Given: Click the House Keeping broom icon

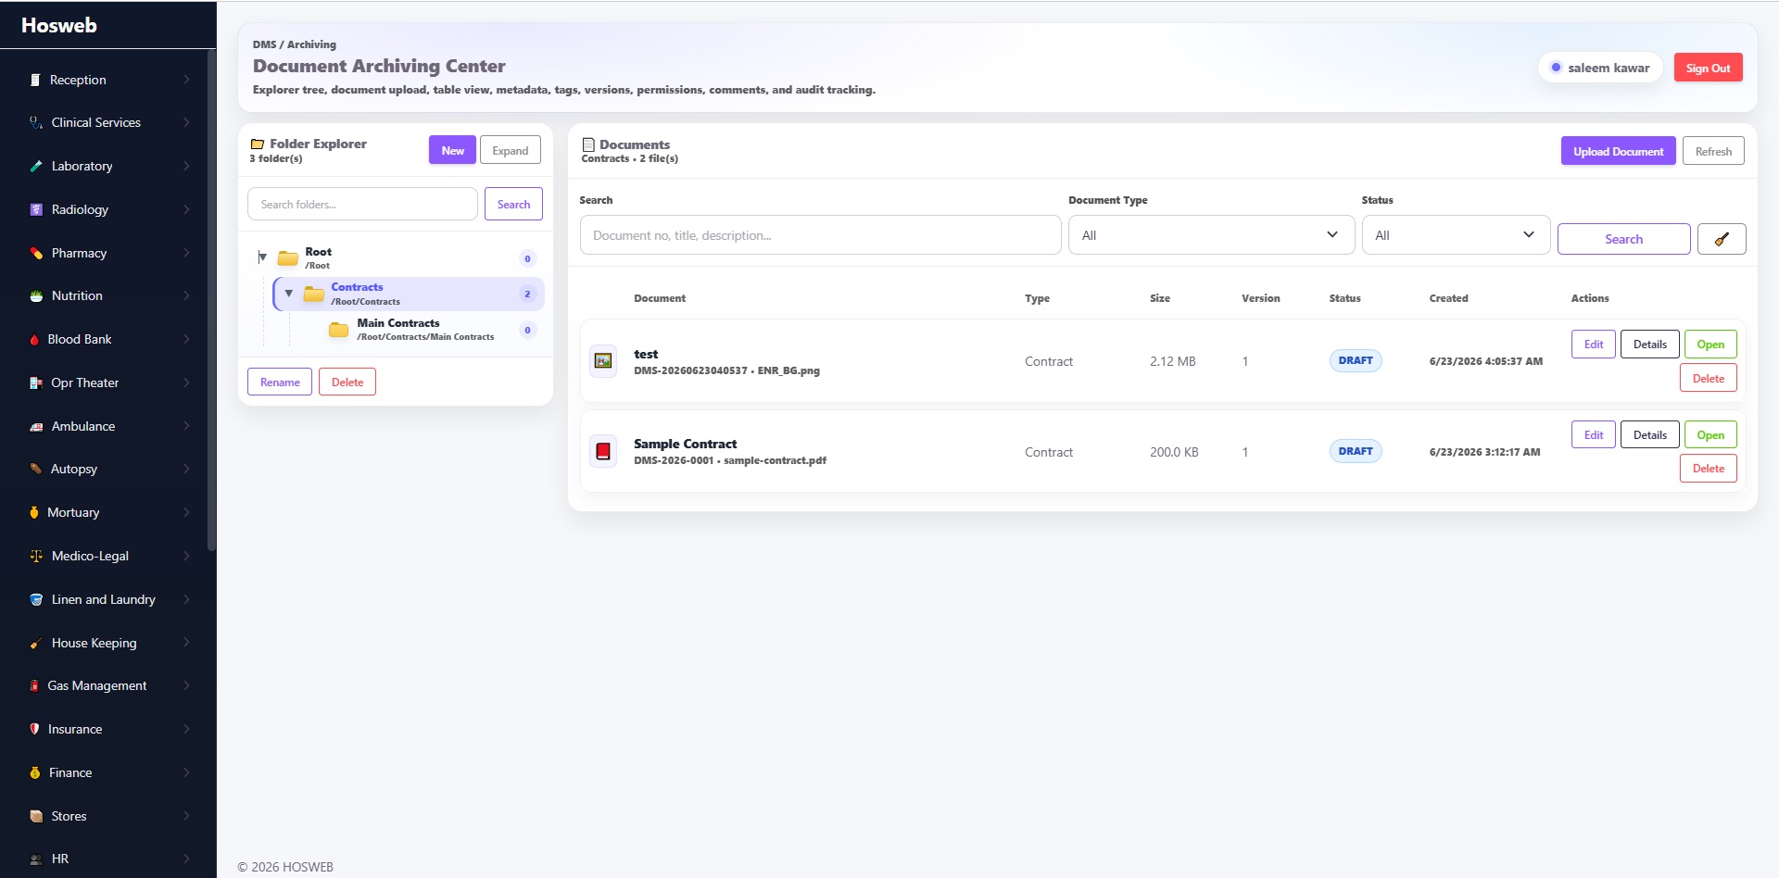Looking at the screenshot, I should pyautogui.click(x=36, y=643).
